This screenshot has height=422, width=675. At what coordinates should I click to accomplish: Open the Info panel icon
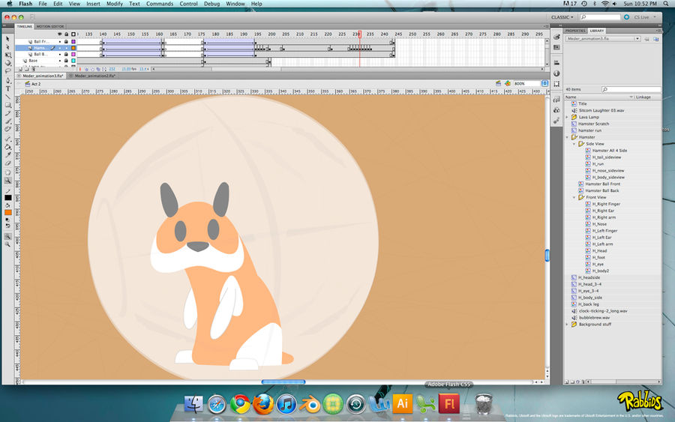point(556,73)
